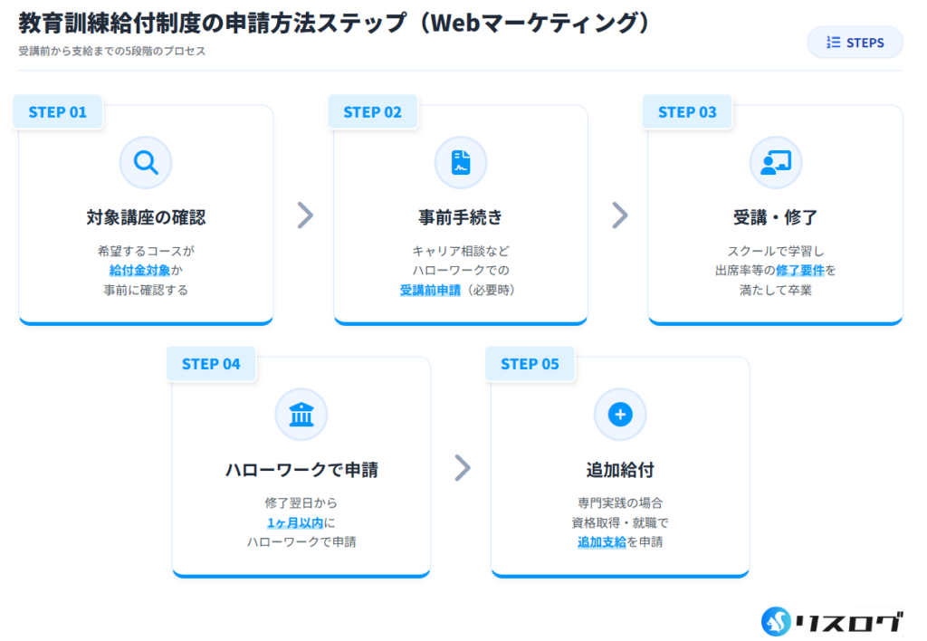The height and width of the screenshot is (641, 927).
Task: Select the STEP 01 label tab
Action: pyautogui.click(x=58, y=112)
